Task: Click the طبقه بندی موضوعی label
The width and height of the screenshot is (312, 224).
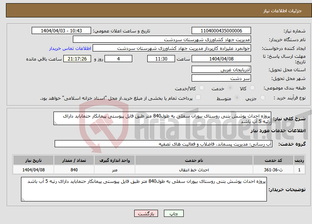Action: pyautogui.click(x=285, y=88)
